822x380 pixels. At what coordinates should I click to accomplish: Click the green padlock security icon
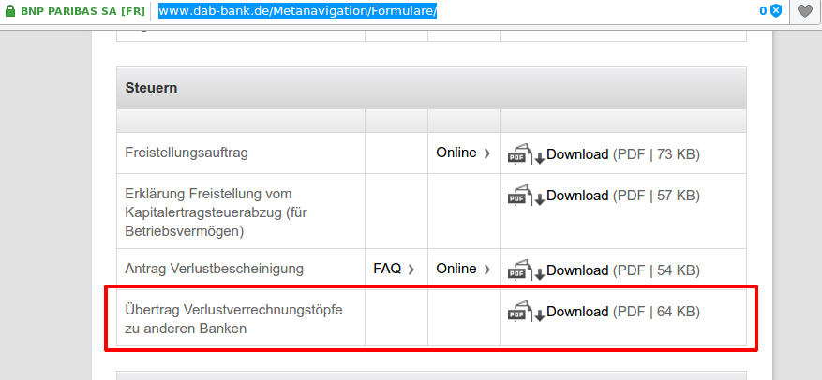(10, 11)
